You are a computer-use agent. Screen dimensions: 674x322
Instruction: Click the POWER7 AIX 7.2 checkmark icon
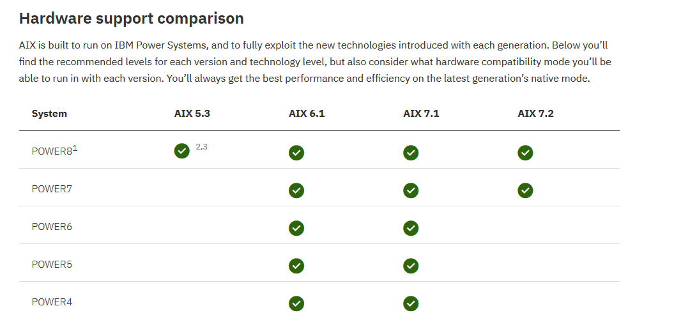(x=525, y=190)
